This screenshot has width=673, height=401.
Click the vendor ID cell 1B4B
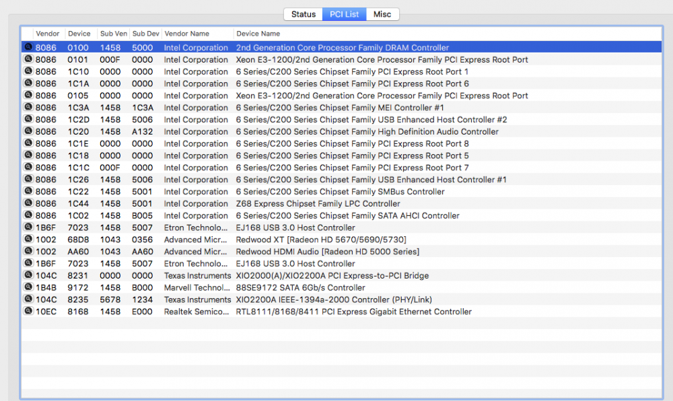point(46,288)
